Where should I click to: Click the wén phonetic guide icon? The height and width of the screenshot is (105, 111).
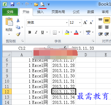[x=88, y=32]
